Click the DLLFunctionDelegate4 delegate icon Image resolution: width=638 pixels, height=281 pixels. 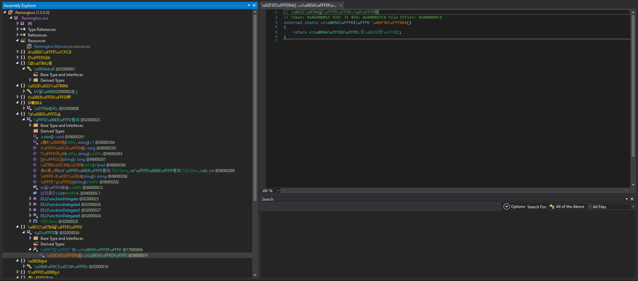(x=35, y=205)
